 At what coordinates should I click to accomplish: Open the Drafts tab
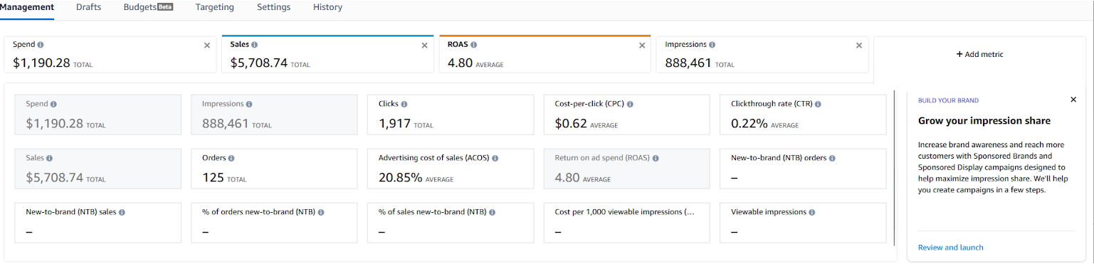[88, 7]
